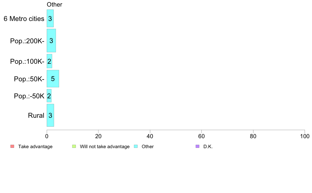
Task: Click the Will not take advantage label
Action: tap(105, 147)
